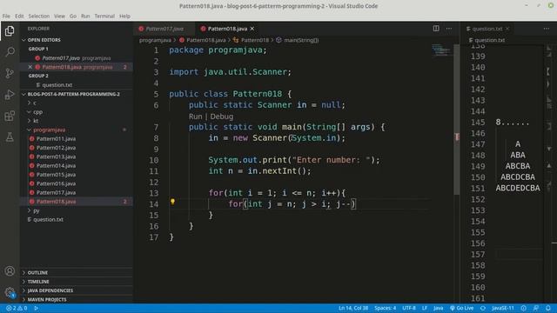Click the Go Live status bar button
557x313 pixels.
(461, 308)
